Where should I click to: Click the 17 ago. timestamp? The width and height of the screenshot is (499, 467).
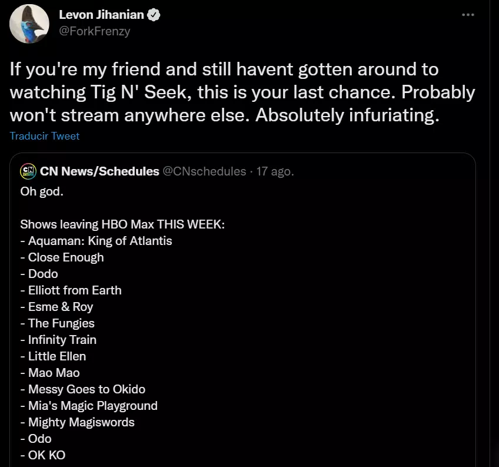(275, 171)
